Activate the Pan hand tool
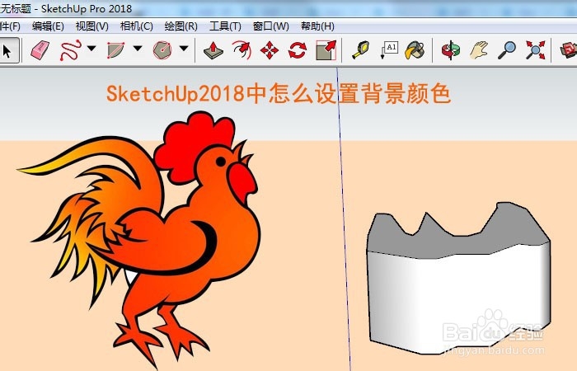 (479, 50)
